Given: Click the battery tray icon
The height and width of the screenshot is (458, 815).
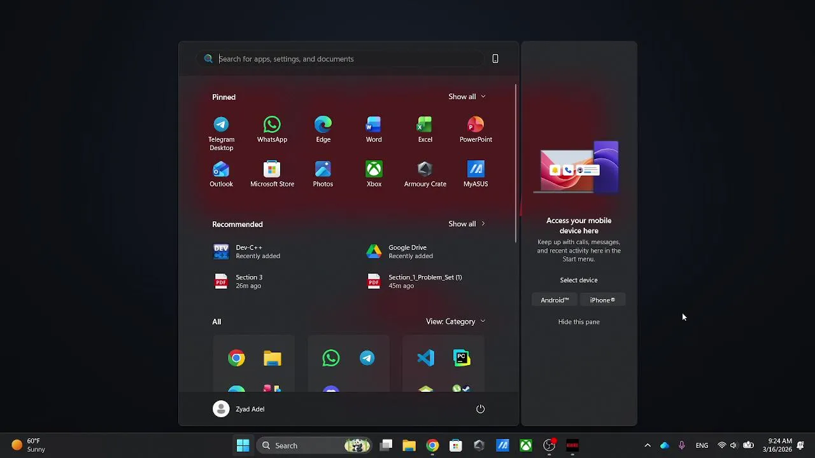Looking at the screenshot, I should pyautogui.click(x=749, y=445).
